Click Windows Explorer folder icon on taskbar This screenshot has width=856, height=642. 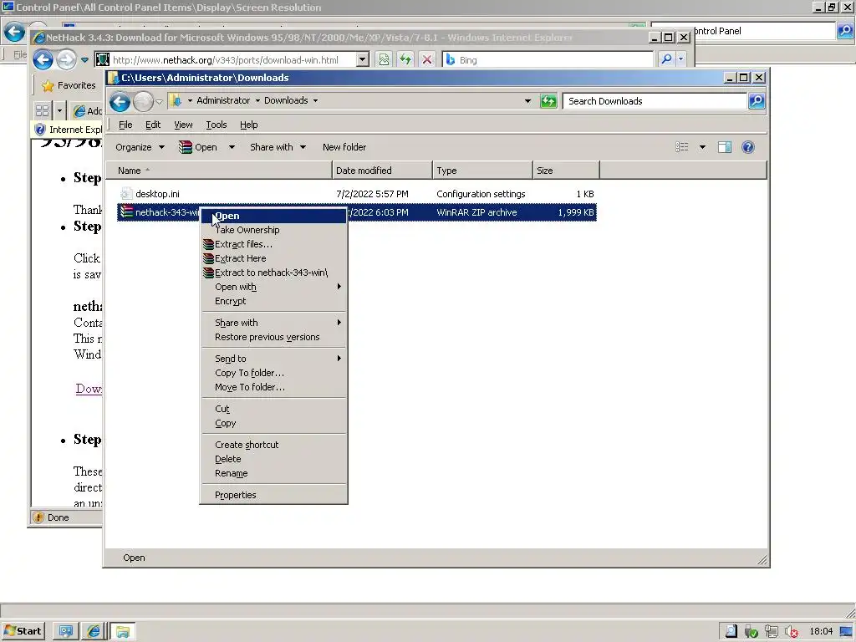point(123,631)
